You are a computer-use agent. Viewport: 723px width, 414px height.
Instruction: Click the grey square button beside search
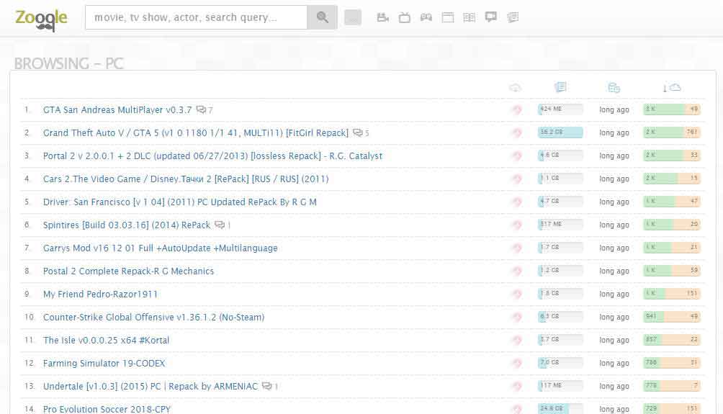[x=353, y=17]
